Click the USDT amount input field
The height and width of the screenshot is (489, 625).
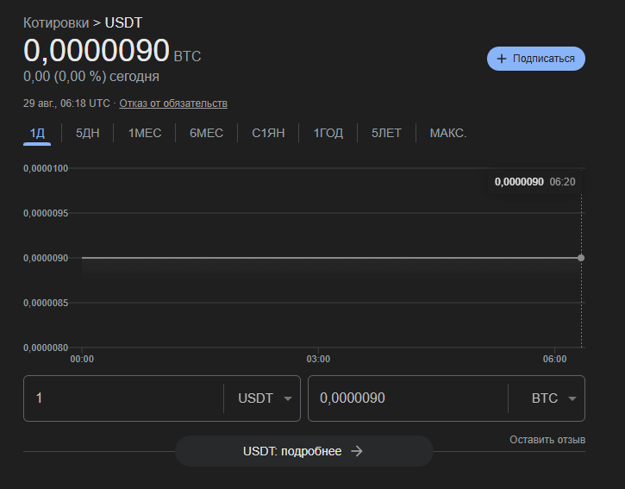tap(123, 398)
